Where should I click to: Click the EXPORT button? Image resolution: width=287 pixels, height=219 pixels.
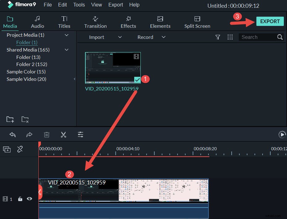tap(270, 21)
